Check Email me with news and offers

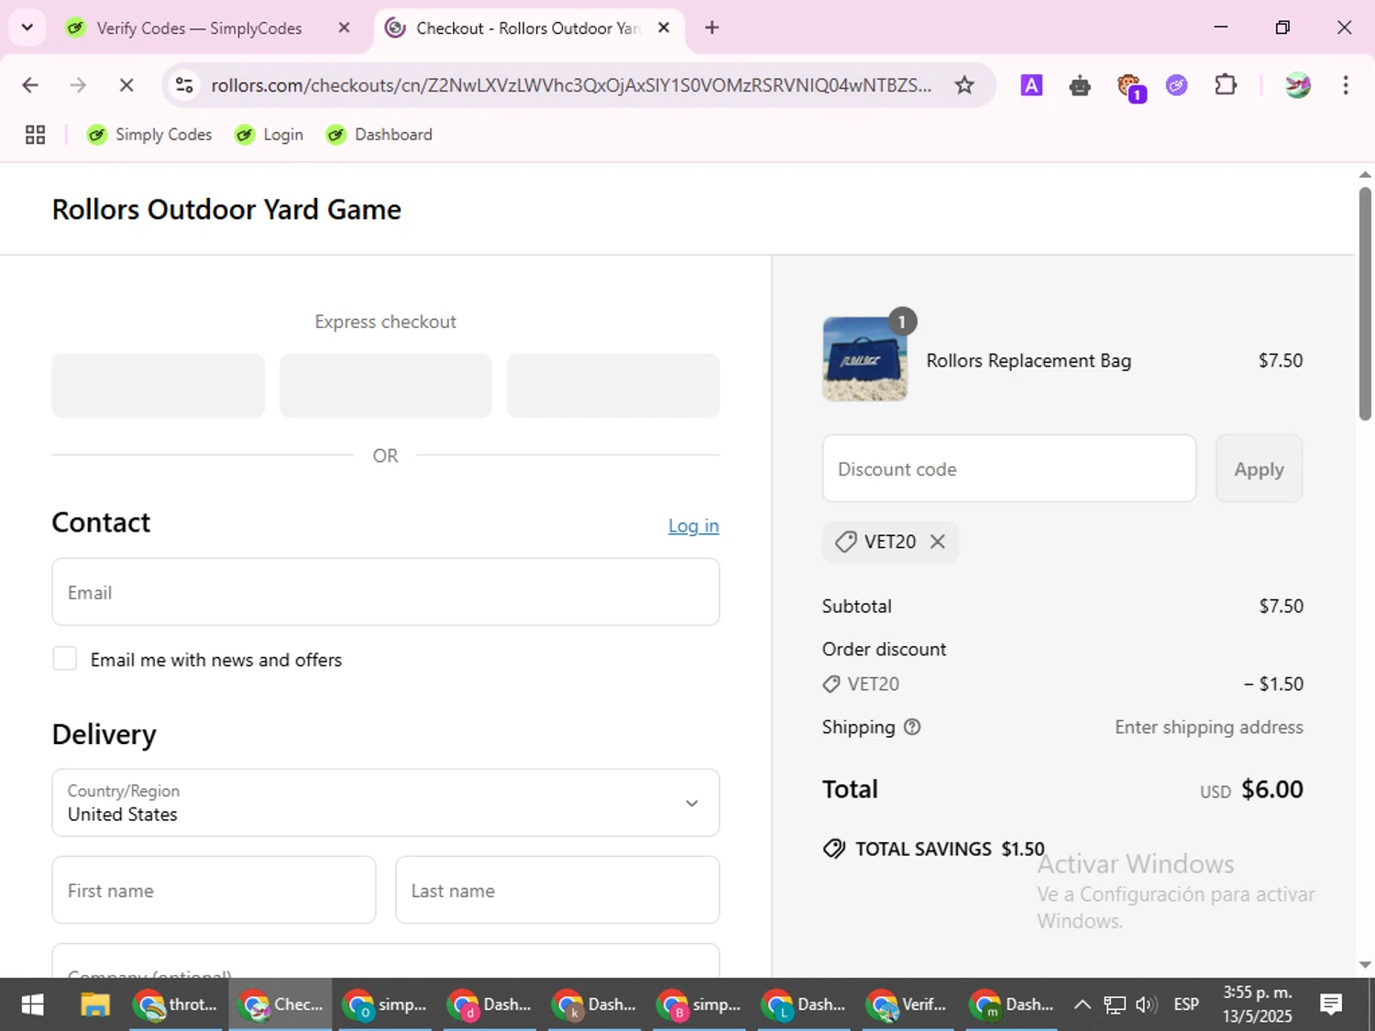(x=65, y=659)
